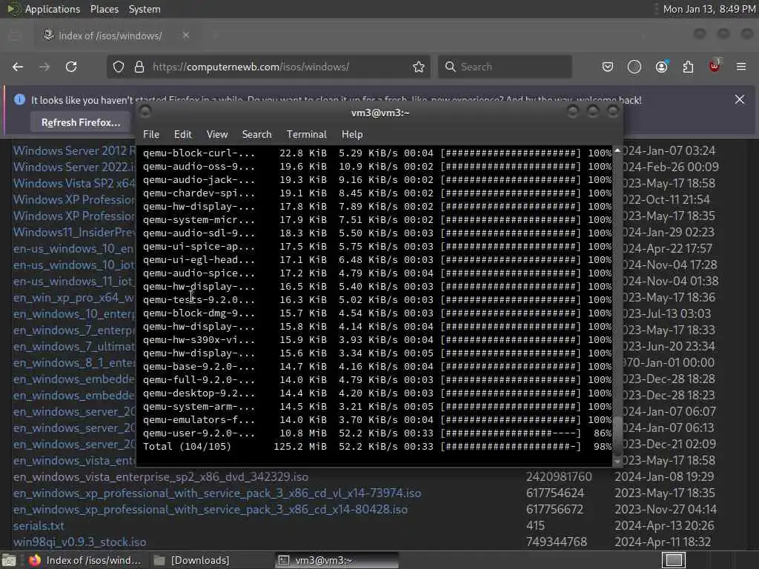The image size is (759, 569).
Task: Open the System menu in the top panel
Action: click(x=145, y=9)
